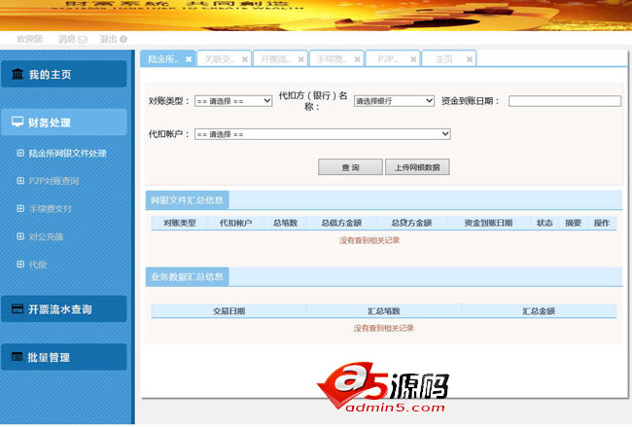Select 对公充值 in the sidebar

click(46, 236)
